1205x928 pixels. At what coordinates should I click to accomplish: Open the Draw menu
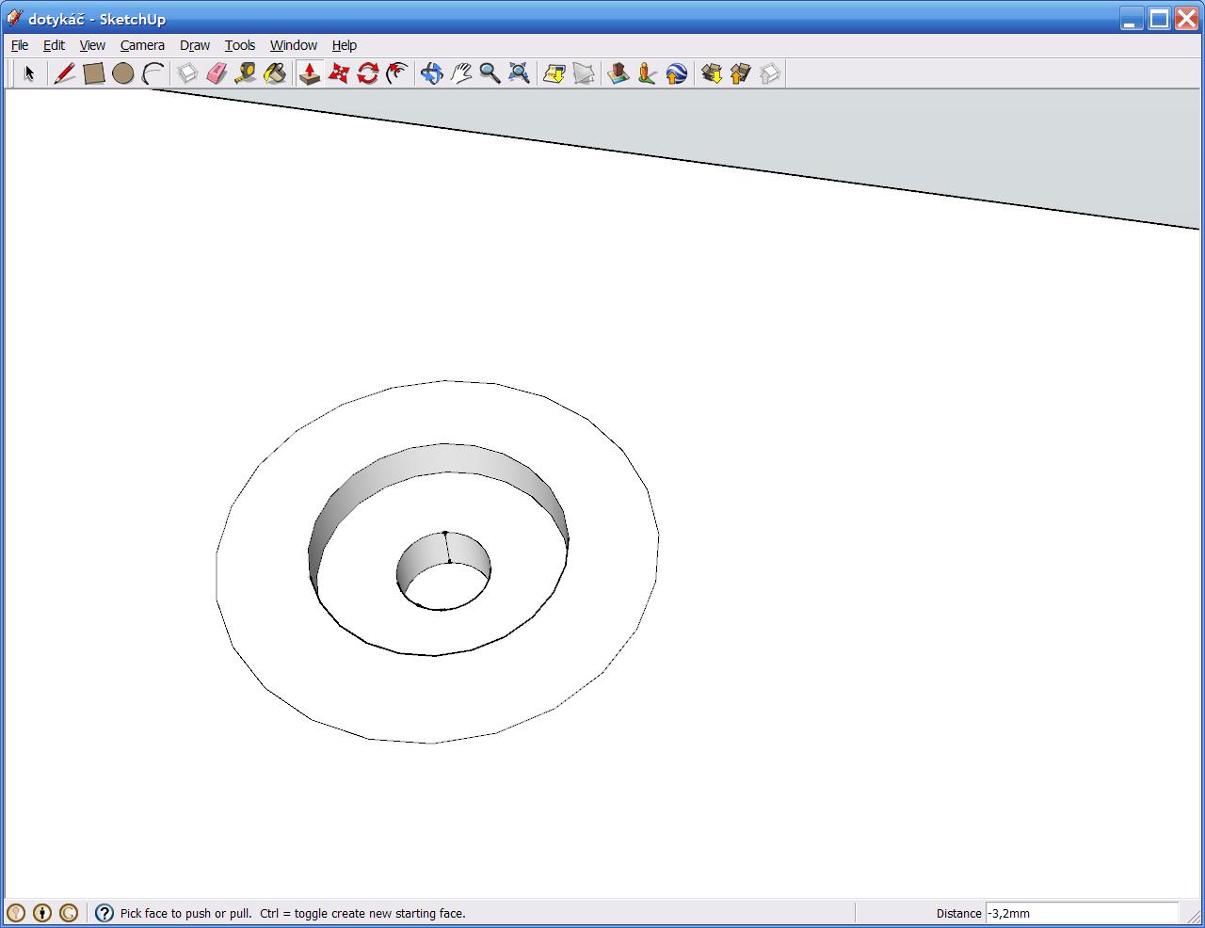(x=195, y=45)
